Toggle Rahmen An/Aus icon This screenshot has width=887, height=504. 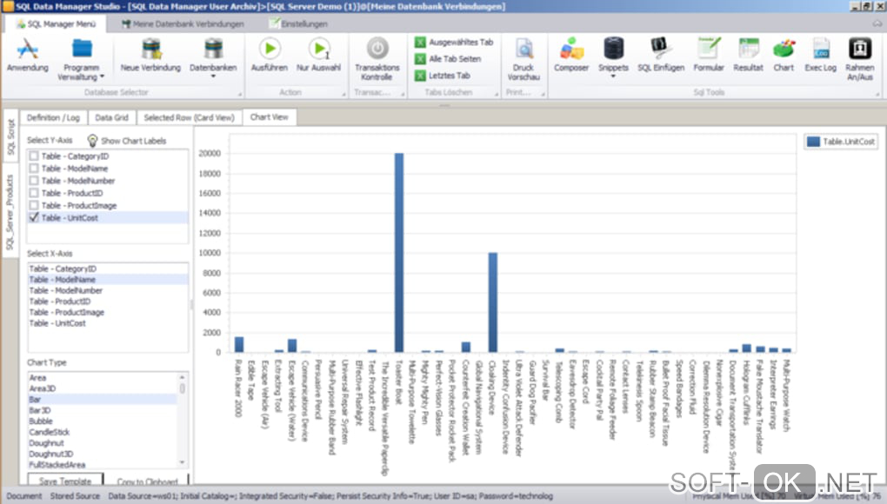860,49
